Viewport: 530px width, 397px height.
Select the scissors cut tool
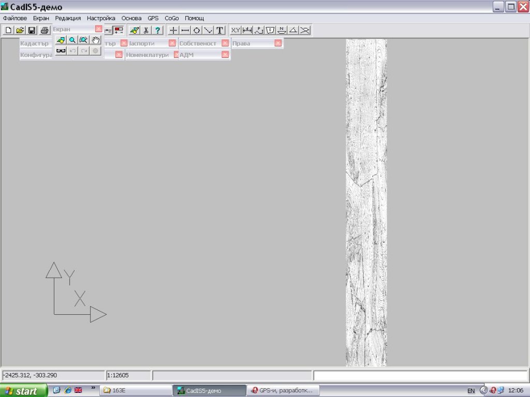146,30
